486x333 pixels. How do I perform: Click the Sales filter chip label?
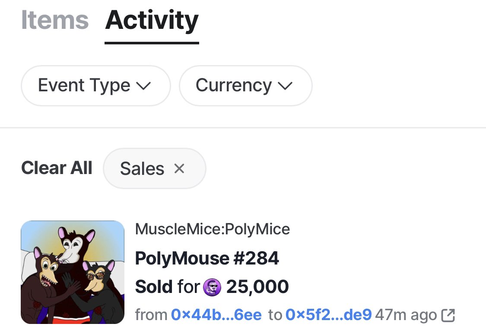tap(142, 168)
